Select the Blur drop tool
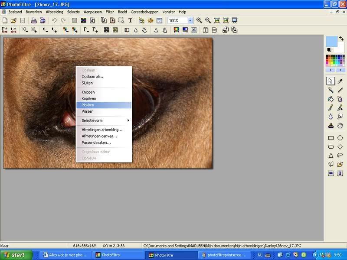The width and height of the screenshot is (347, 260). coord(331,117)
